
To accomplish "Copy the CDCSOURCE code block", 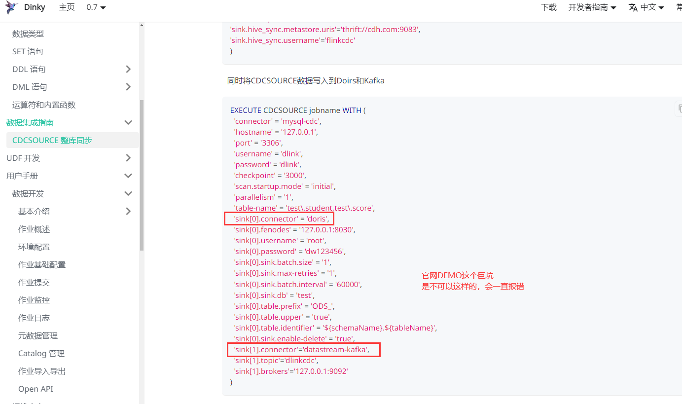I will click(679, 109).
